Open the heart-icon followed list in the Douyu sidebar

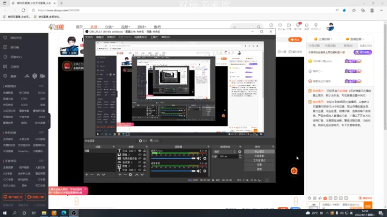coord(5,38)
